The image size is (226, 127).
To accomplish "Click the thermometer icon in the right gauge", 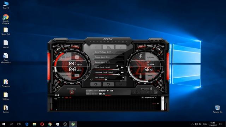I will pos(141,76).
